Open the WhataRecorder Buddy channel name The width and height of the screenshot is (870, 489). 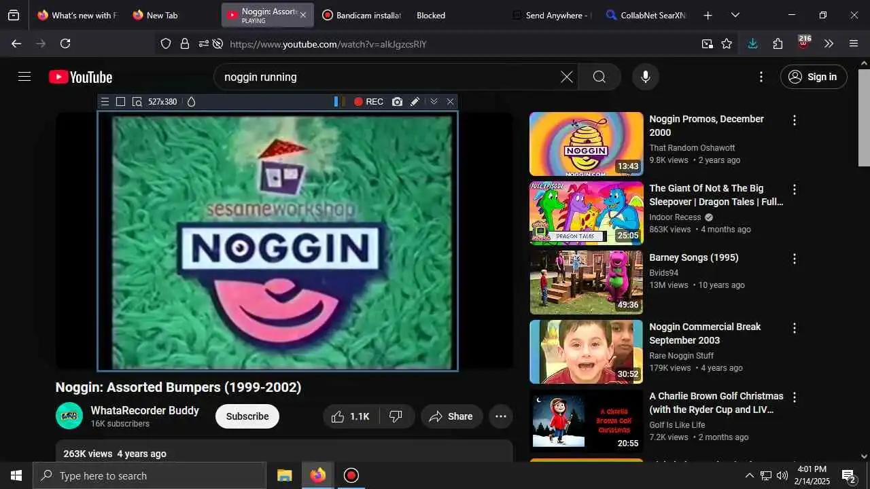point(145,410)
